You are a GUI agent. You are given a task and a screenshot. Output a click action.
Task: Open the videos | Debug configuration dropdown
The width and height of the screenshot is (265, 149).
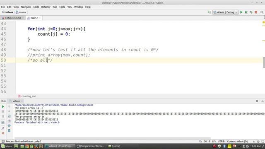[x=225, y=12]
